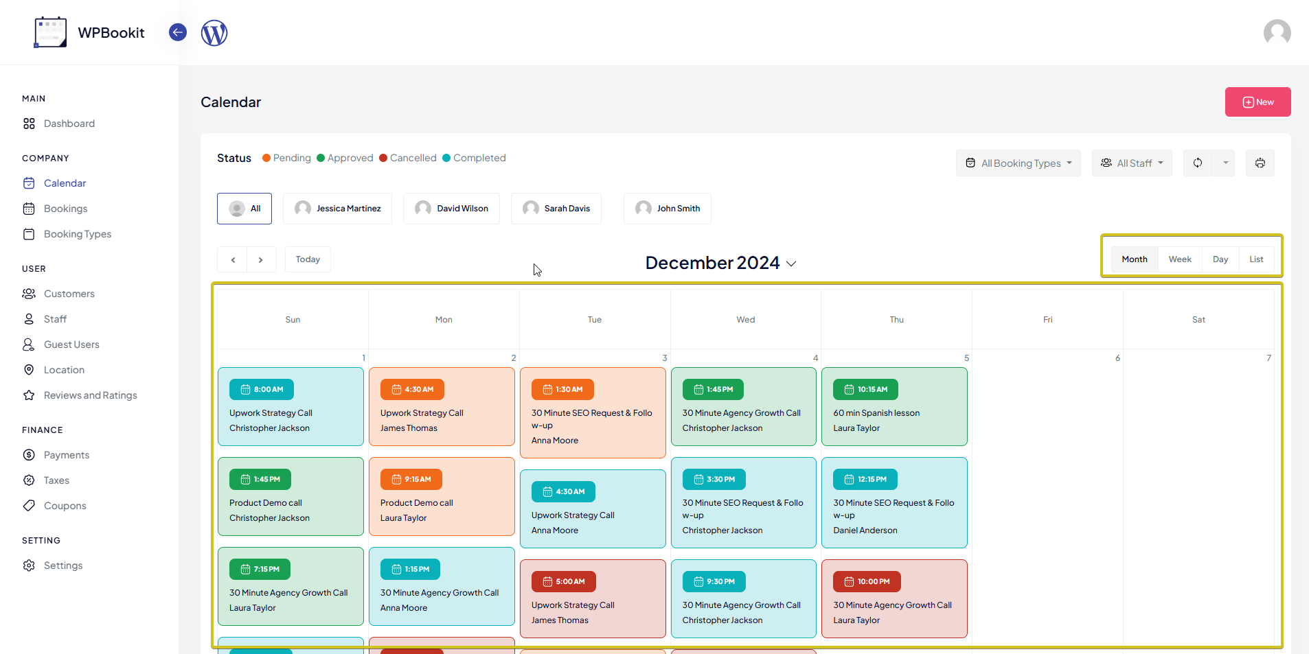Click the orange Pending status dot
Viewport: 1309px width, 654px height.
pos(266,158)
